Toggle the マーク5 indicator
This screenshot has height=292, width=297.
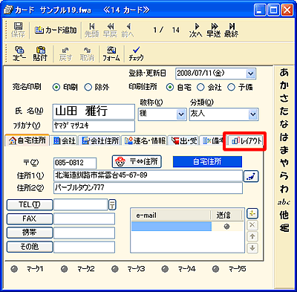point(216,269)
